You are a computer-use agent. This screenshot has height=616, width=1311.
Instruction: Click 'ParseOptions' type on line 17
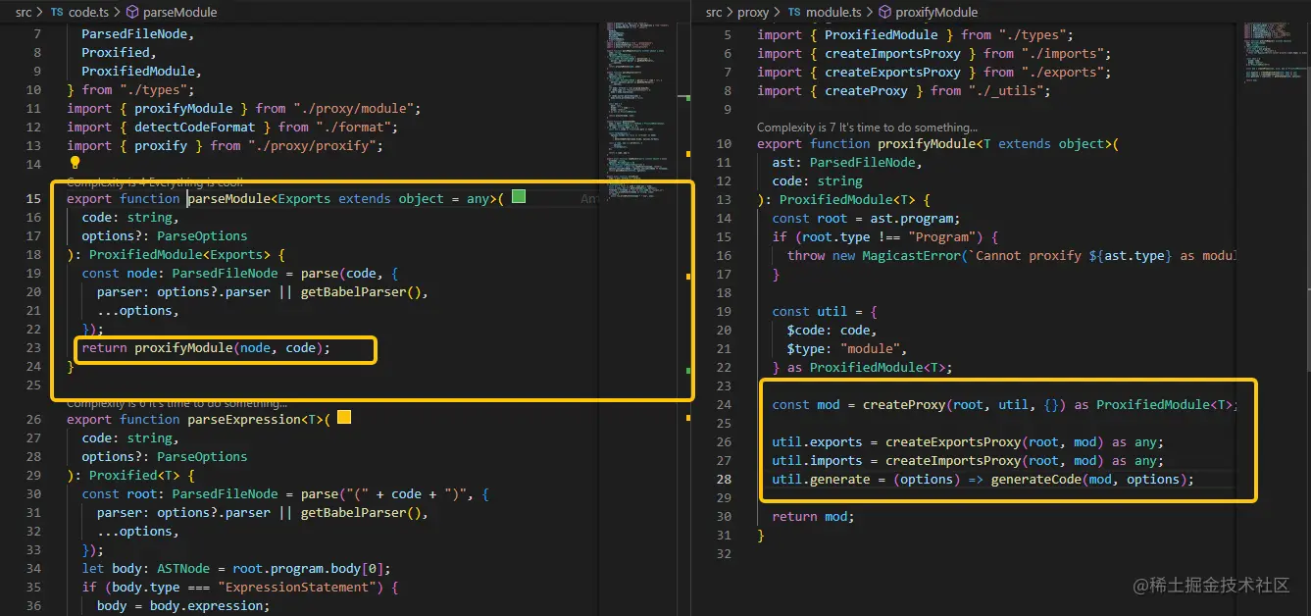point(202,235)
